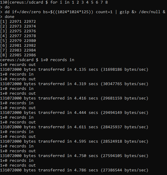Click the 'done' keyword line
167x175 pixels.
7,17
